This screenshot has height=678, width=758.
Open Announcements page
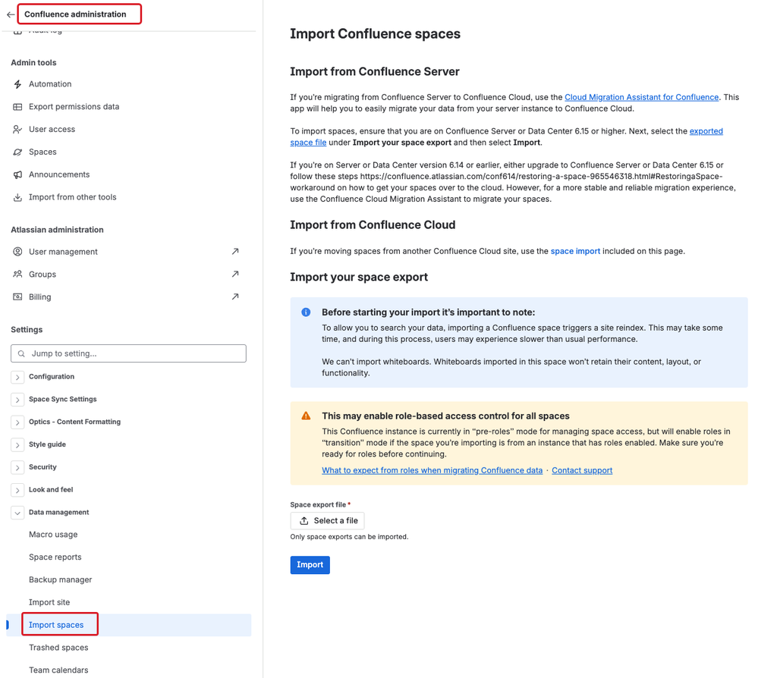(x=59, y=174)
